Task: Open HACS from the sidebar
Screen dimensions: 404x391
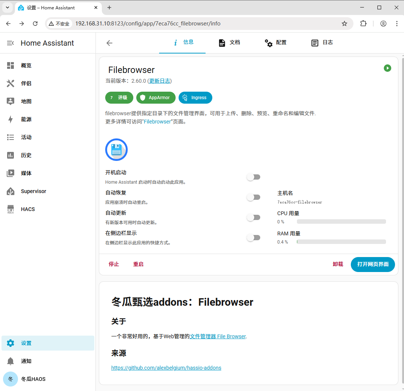Action: pyautogui.click(x=48, y=209)
